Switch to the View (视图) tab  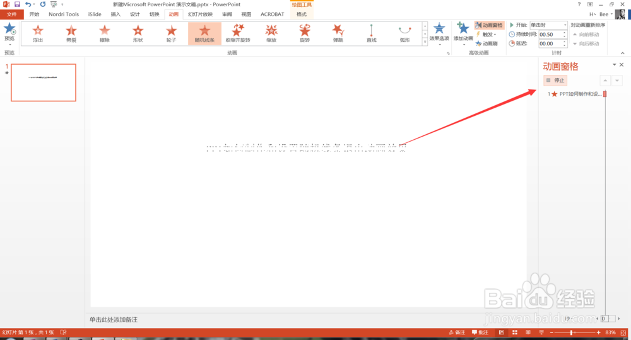click(x=246, y=14)
